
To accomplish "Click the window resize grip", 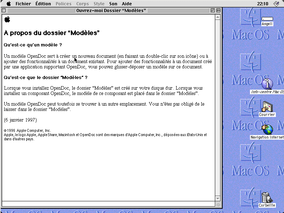I will [x=218, y=204].
